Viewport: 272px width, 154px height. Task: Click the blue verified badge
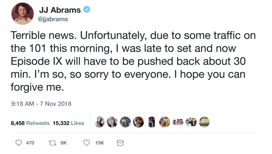pyautogui.click(x=86, y=9)
